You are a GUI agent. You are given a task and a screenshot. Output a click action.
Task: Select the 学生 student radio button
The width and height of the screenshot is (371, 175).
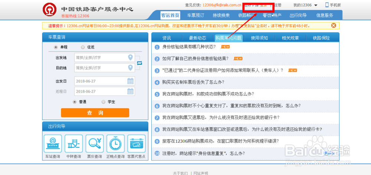pyautogui.click(x=103, y=102)
